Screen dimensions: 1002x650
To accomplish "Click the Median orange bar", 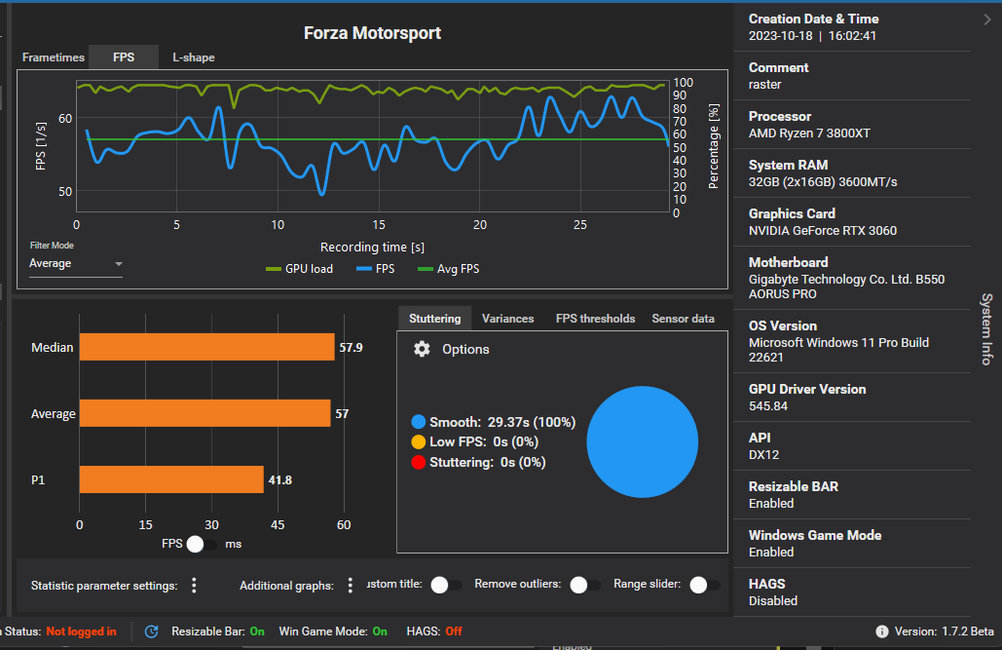I will click(207, 347).
